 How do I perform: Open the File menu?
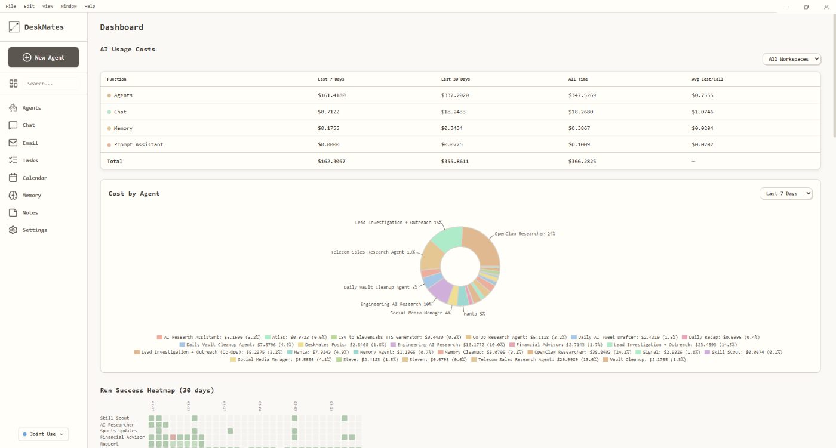[11, 6]
